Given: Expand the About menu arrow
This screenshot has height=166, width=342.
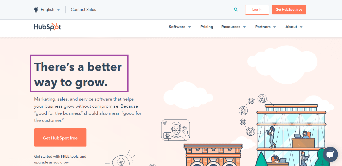Looking at the screenshot, I should (301, 27).
